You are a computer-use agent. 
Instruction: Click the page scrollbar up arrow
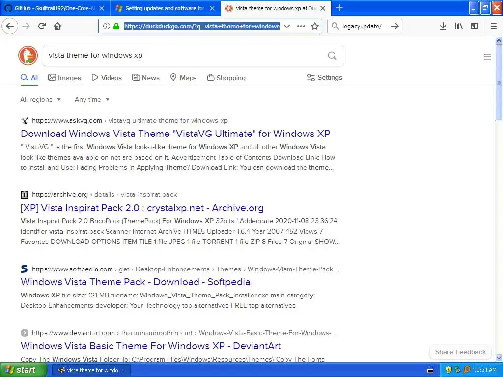499,40
